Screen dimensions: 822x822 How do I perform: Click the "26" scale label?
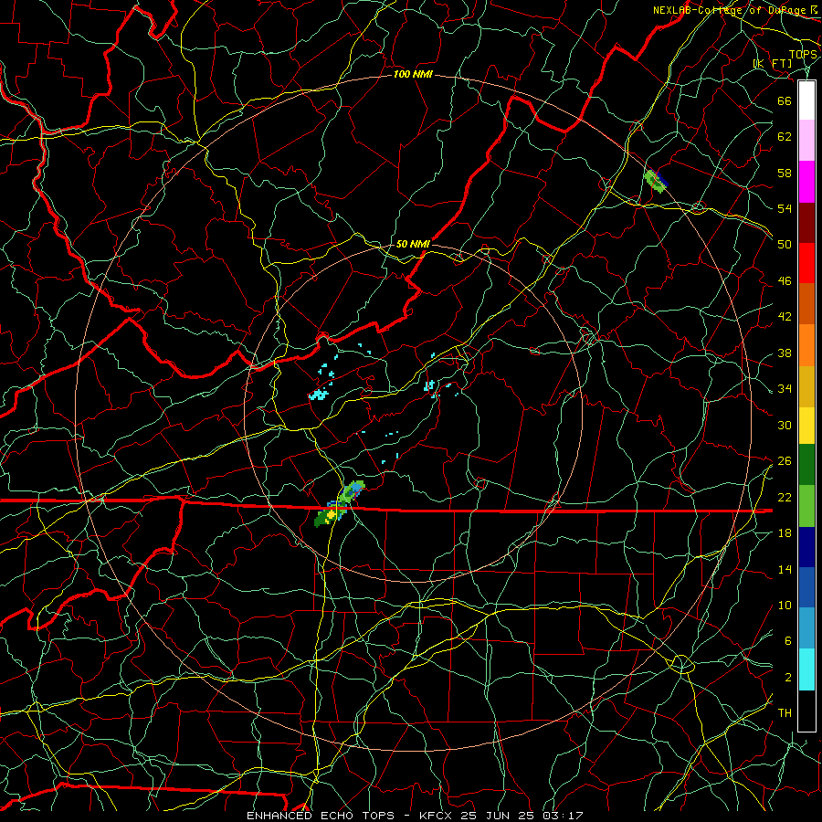pyautogui.click(x=785, y=461)
